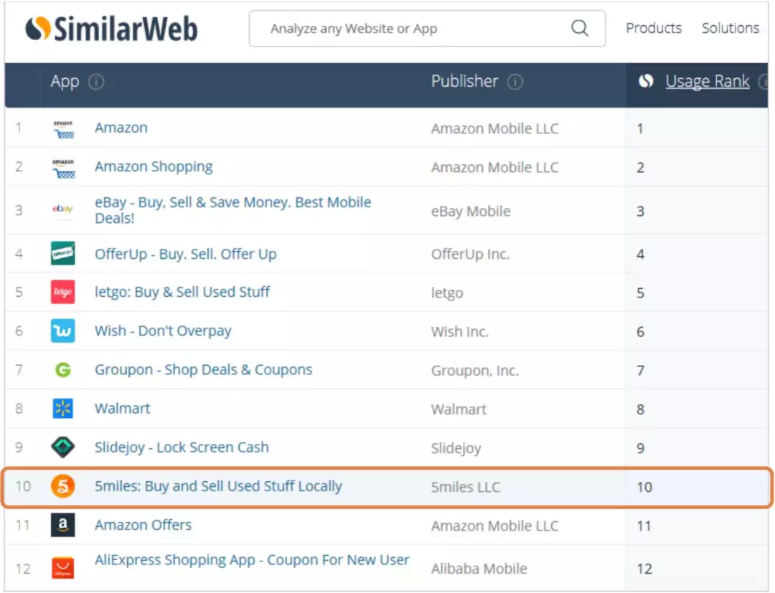Viewport: 775px width, 593px height.
Task: Open the 5miles: Buy and Sell Used Stuff link
Action: coord(218,486)
